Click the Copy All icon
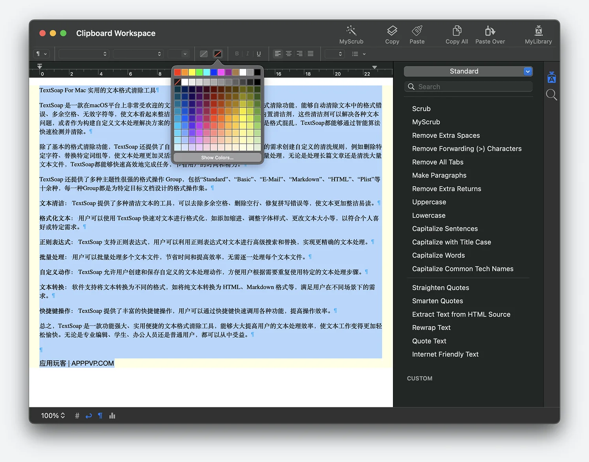This screenshot has height=462, width=589. coord(456,31)
